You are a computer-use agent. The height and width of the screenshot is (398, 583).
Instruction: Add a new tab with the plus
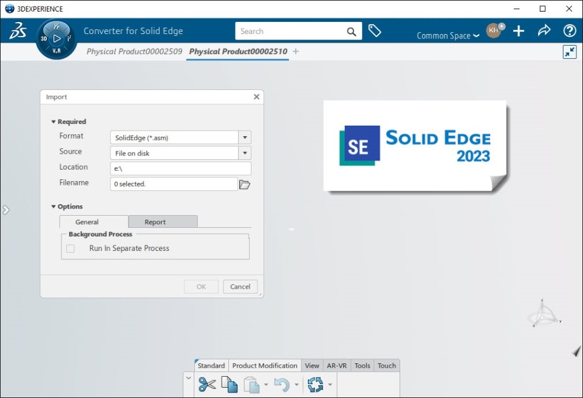tap(296, 51)
